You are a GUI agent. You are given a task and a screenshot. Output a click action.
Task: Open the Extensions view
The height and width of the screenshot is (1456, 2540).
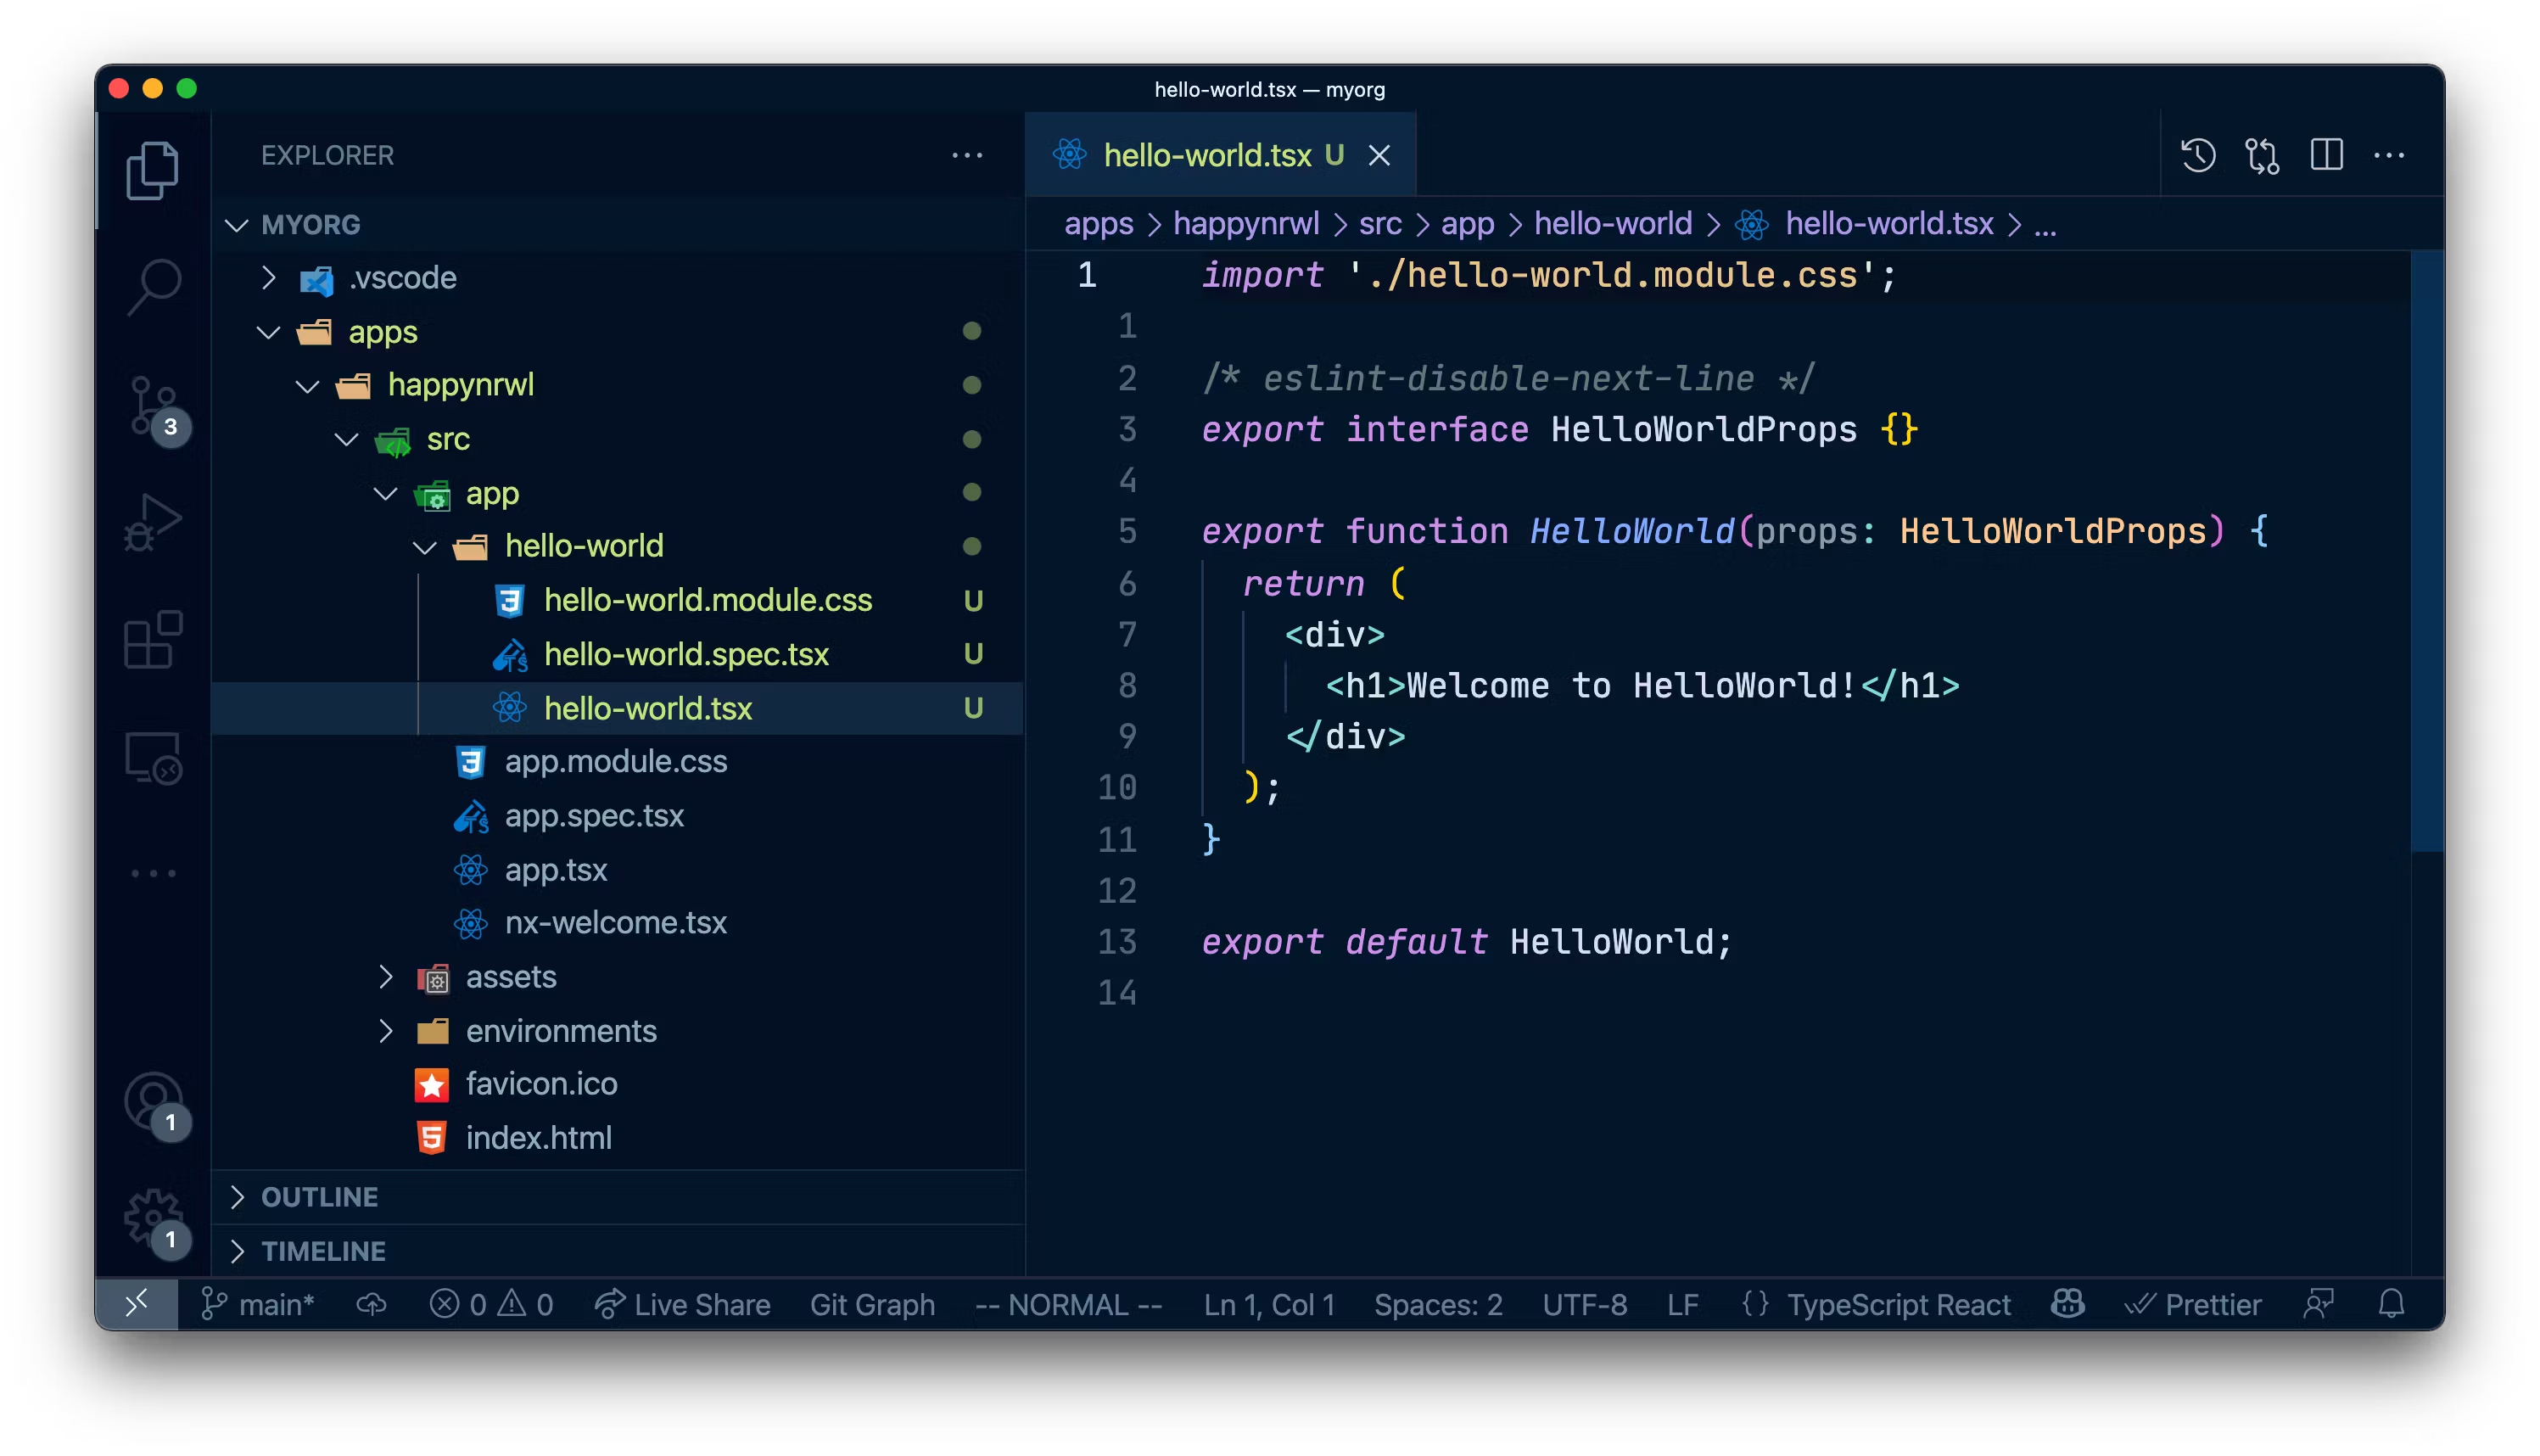(154, 640)
